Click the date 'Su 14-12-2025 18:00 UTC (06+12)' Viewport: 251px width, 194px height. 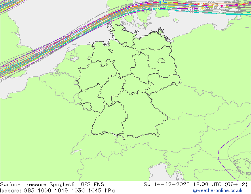(196, 184)
